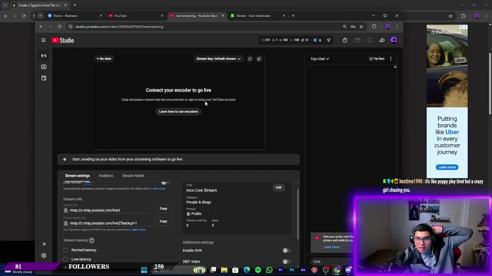
Task: Open Microsoft Edge from the taskbar
Action: coord(247,270)
